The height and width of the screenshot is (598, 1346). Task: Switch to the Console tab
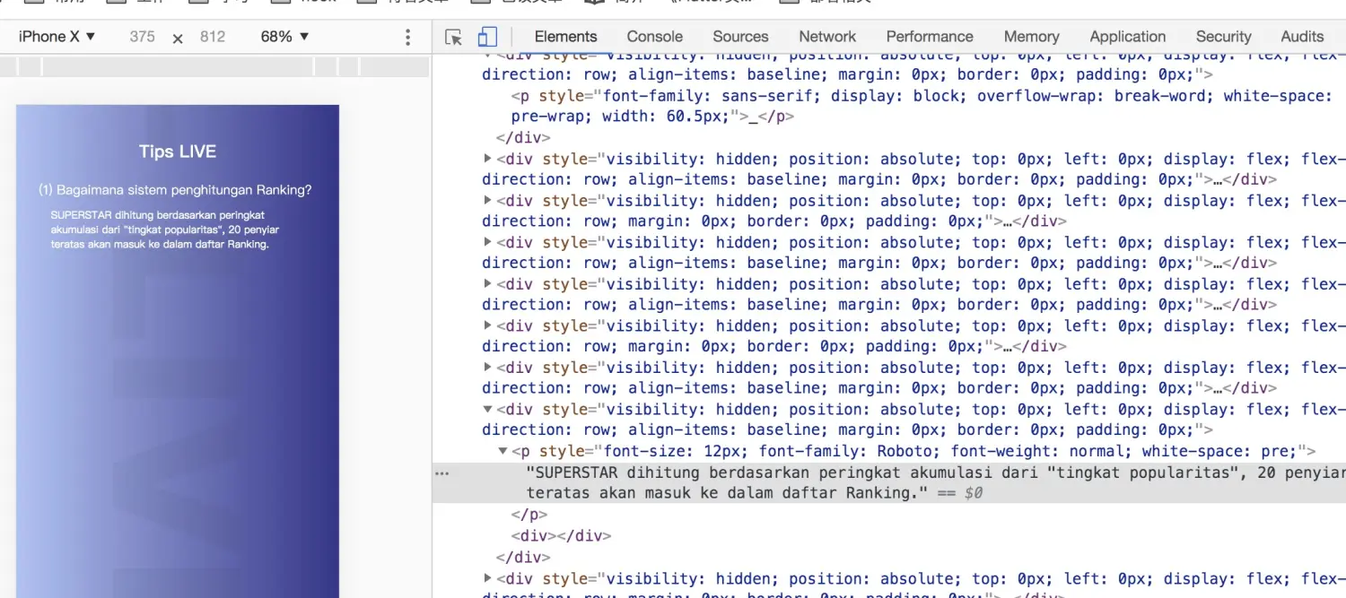[x=655, y=37]
